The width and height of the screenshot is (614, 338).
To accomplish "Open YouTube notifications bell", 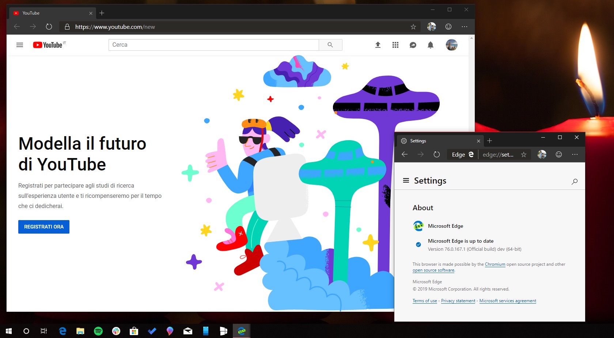I will (431, 45).
